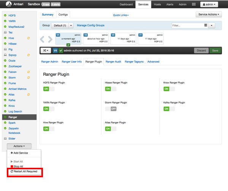Open the Manage Config Groups link

click(x=90, y=25)
